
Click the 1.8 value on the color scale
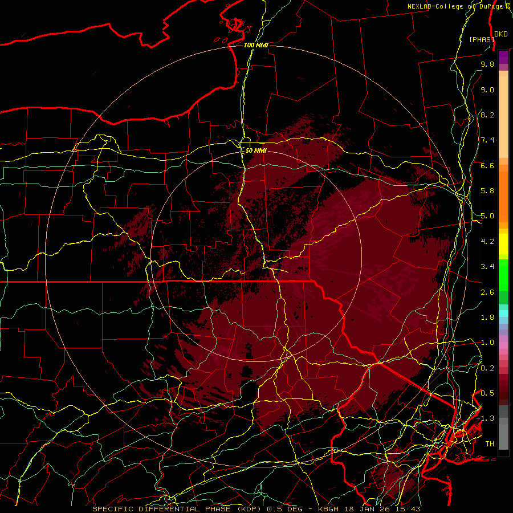click(x=487, y=317)
